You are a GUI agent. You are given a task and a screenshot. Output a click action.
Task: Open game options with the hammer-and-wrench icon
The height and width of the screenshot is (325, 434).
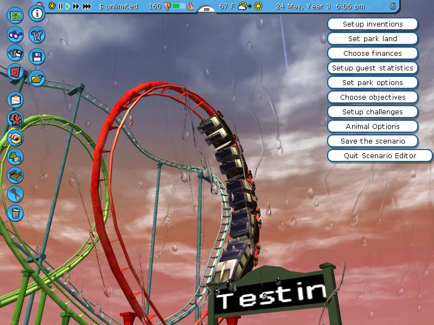pos(37,35)
